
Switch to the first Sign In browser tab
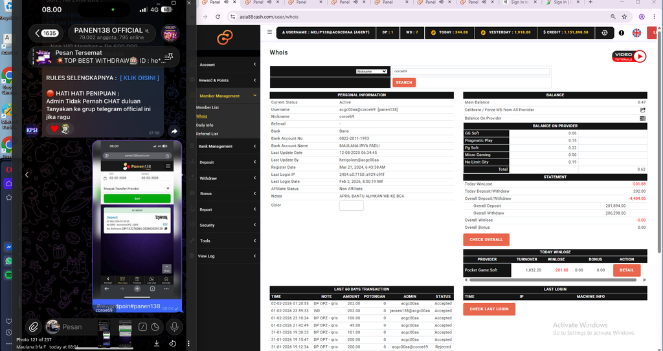[520, 2]
